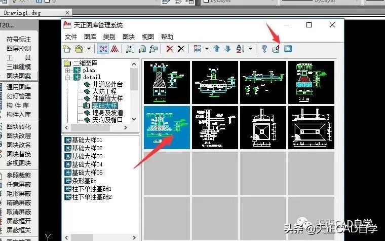Select the 天沟及檐口 category
Screen dimensions: 385x241
coord(107,120)
